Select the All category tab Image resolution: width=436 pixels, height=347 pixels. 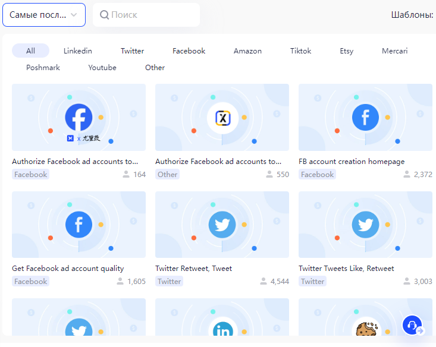[x=30, y=51]
